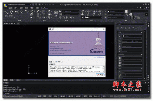Open the ByLayer Solid line linetype dropdown
Image resolution: width=153 pixels, height=101 pixels.
tap(116, 14)
